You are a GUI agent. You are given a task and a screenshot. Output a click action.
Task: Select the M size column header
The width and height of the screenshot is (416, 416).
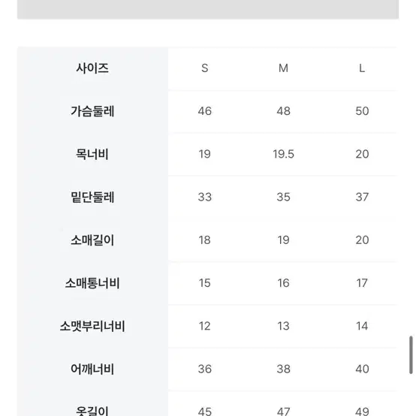pyautogui.click(x=283, y=68)
